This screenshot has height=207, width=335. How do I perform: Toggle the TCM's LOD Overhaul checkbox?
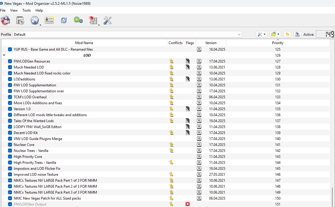[10, 97]
